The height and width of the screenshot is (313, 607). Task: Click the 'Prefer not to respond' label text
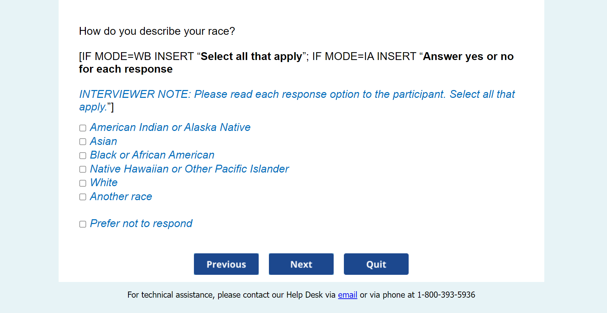[141, 224]
